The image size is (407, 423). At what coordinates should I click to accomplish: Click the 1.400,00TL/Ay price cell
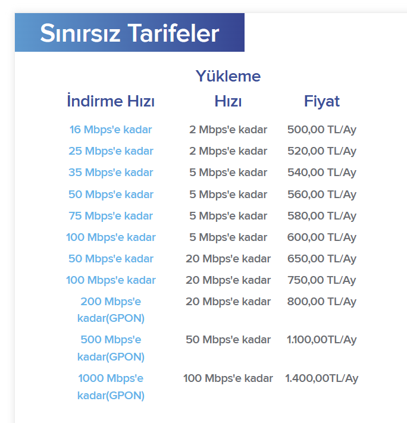[x=321, y=378]
